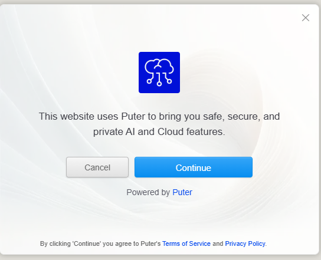Decline Puter usage with the gray button
This screenshot has width=321, height=260.
pyautogui.click(x=97, y=167)
